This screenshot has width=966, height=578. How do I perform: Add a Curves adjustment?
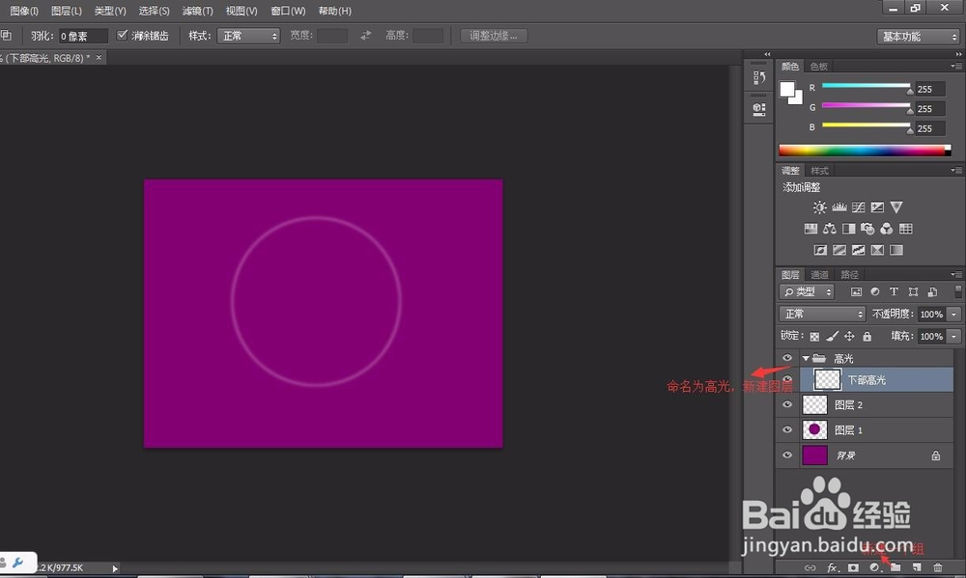[858, 207]
